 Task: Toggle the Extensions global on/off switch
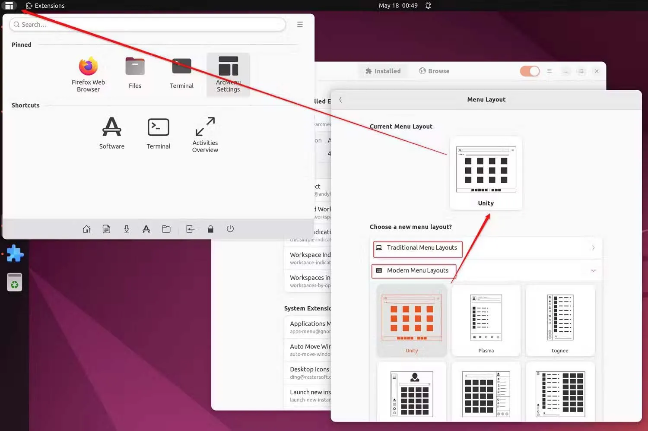click(530, 71)
